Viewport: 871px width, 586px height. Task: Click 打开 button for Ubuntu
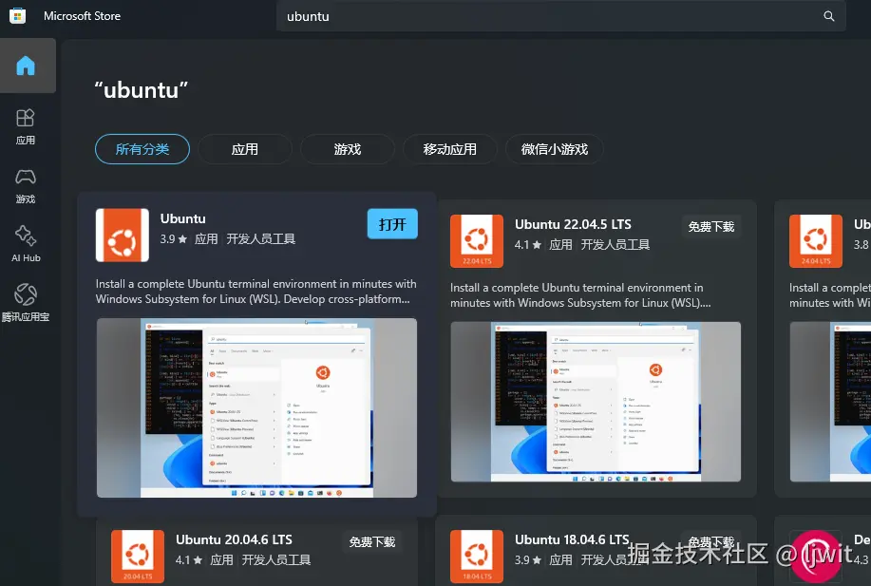click(x=392, y=224)
